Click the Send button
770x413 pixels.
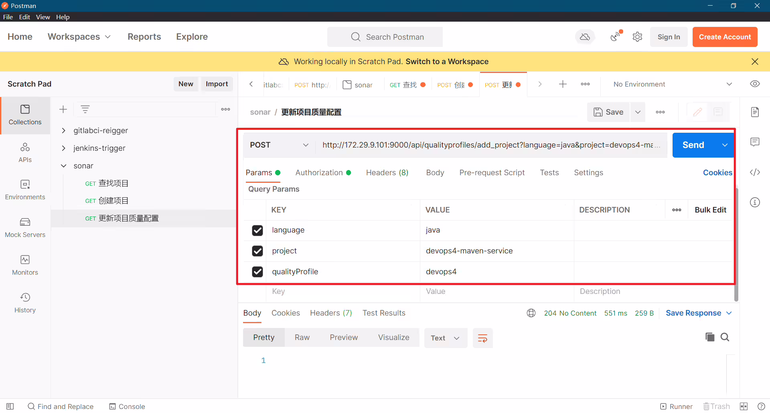point(693,145)
